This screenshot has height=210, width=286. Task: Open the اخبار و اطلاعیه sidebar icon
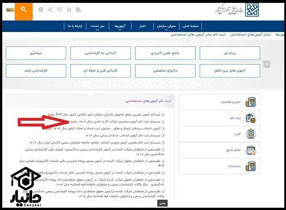[x=251, y=102]
